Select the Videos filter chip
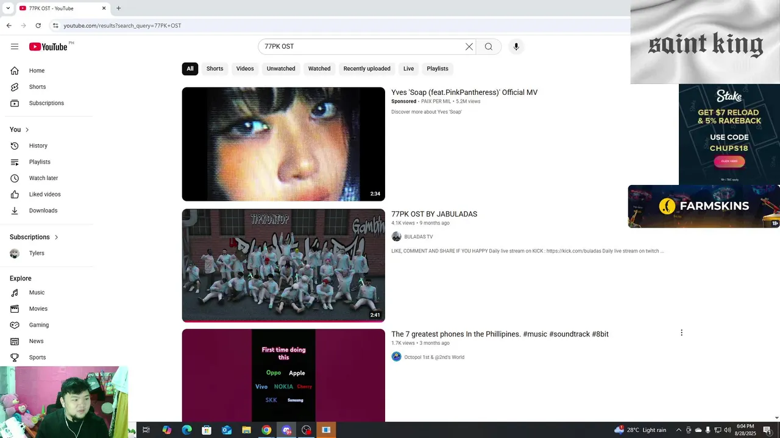The image size is (780, 438). point(245,69)
